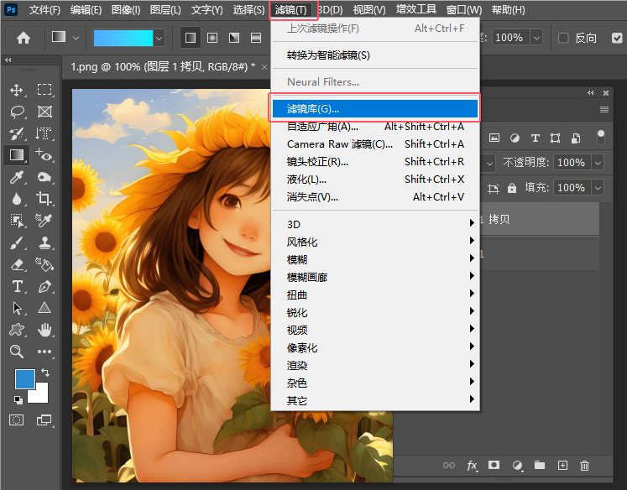Expand the 风格化 submenu
627x490 pixels.
pyautogui.click(x=375, y=242)
